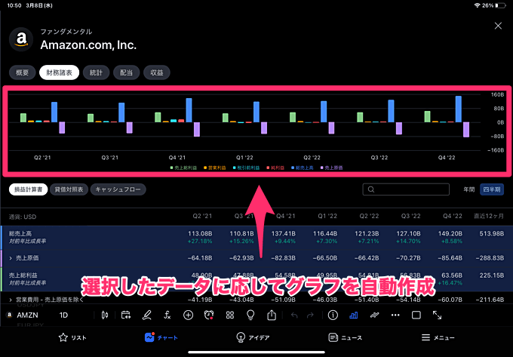Open the date range replay icon

[x=126, y=315]
